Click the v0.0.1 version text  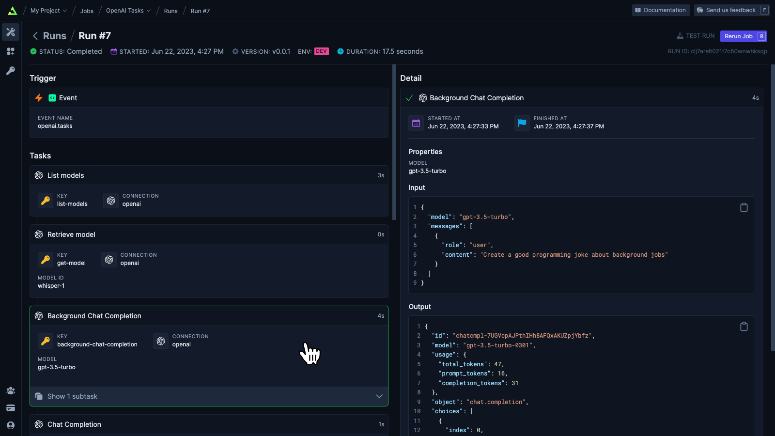tap(281, 51)
